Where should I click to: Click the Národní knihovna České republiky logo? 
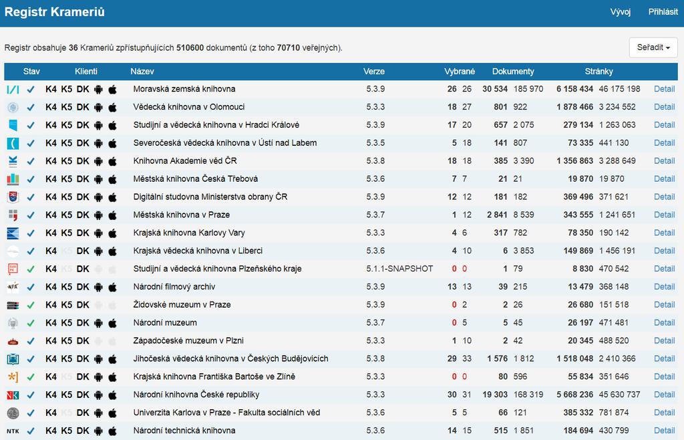[13, 395]
